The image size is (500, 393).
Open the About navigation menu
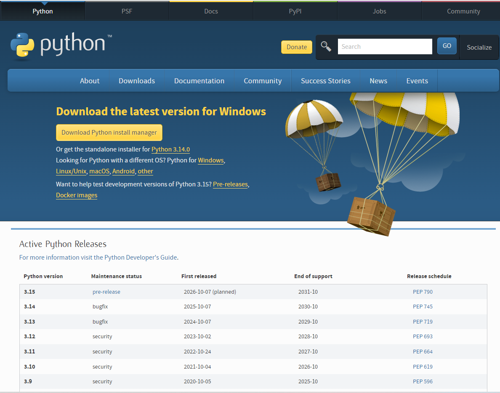click(x=90, y=81)
